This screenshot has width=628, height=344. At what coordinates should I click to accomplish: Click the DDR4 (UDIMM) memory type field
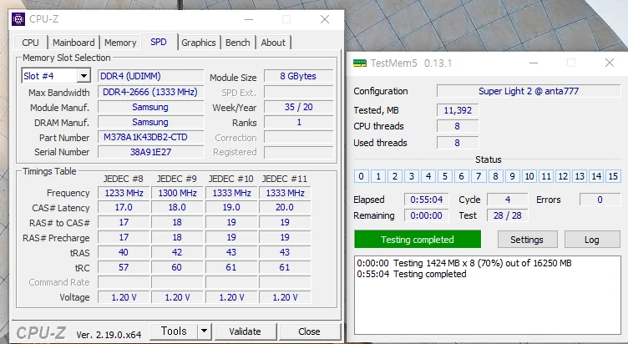(x=150, y=76)
